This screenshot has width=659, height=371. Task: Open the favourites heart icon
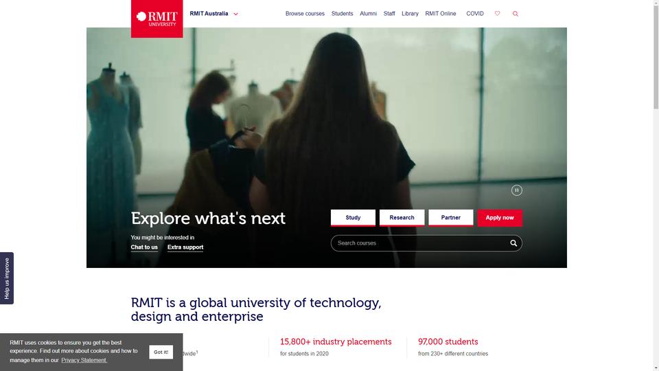click(497, 14)
